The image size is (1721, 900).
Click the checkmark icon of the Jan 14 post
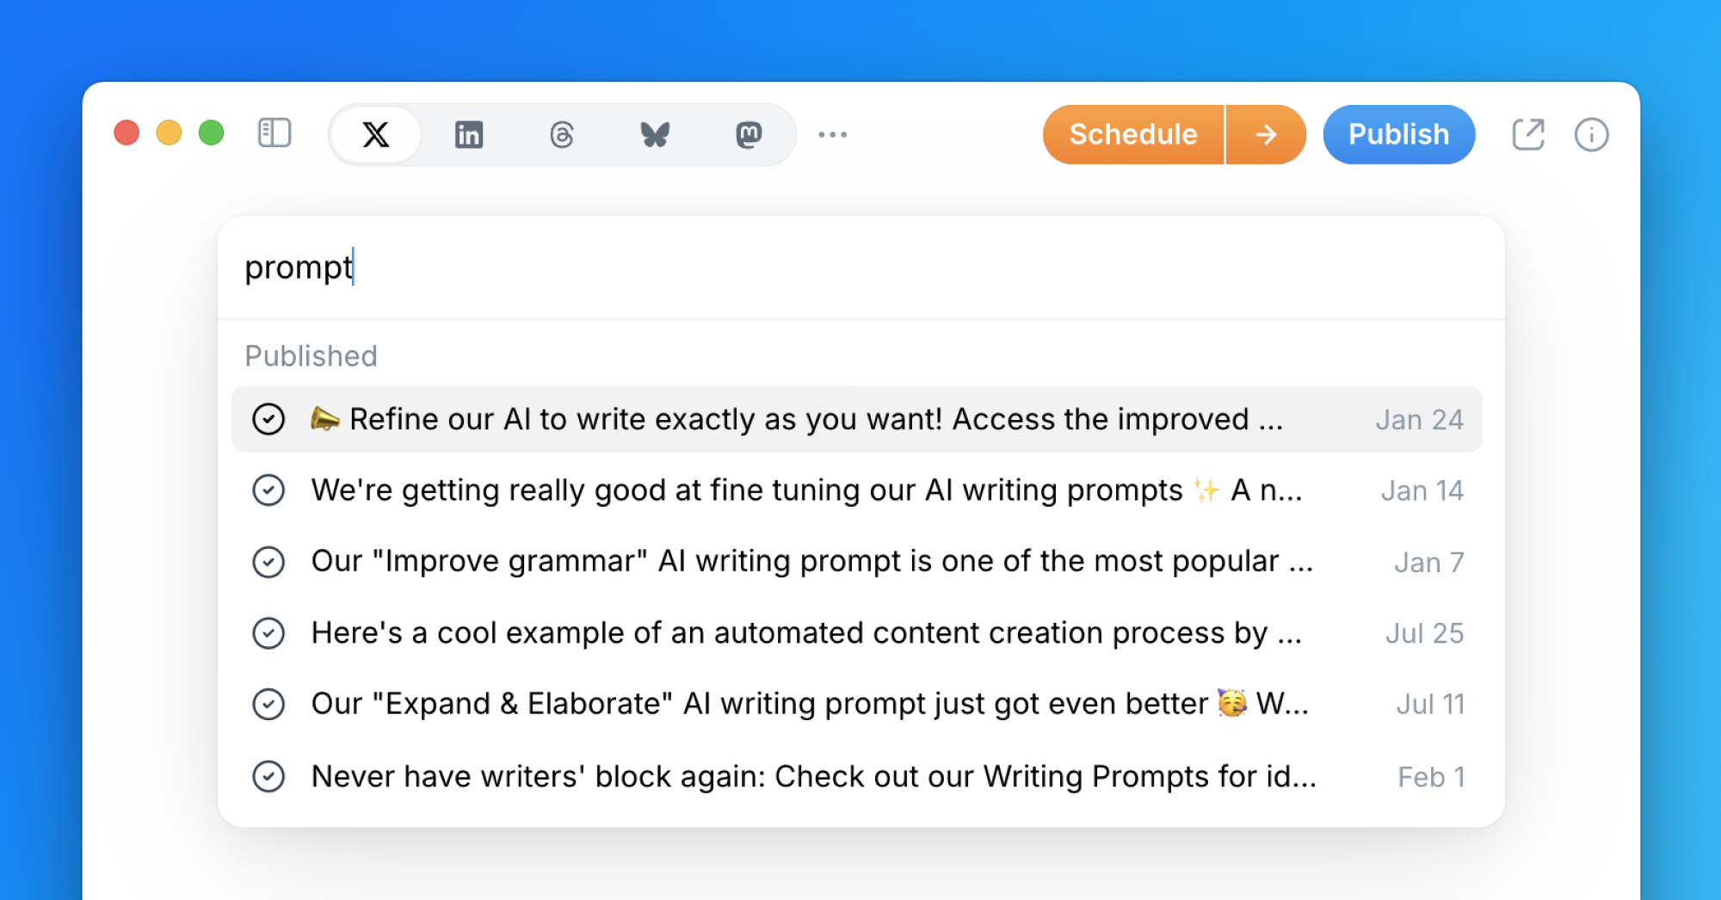268,490
